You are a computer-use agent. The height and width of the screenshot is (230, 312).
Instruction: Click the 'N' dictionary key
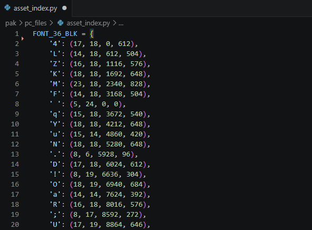(x=55, y=144)
